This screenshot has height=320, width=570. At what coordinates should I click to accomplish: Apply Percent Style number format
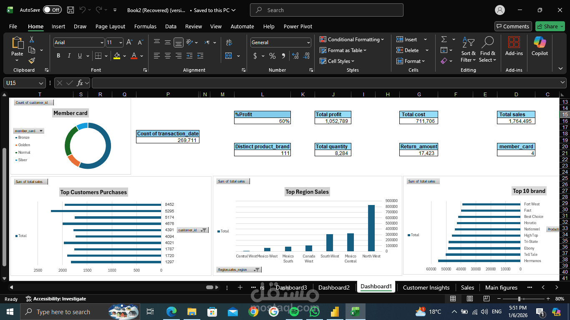[272, 55]
